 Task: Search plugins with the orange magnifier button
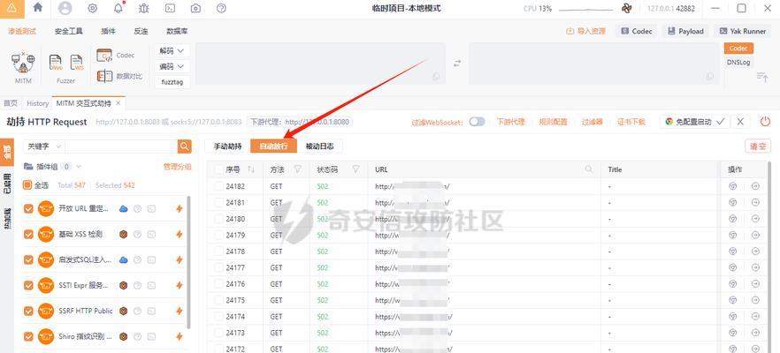(185, 146)
